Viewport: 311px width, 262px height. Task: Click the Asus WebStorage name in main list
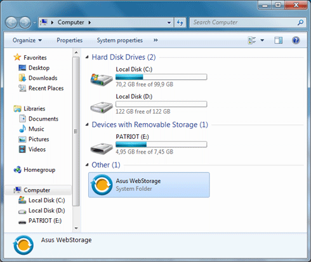click(x=138, y=181)
